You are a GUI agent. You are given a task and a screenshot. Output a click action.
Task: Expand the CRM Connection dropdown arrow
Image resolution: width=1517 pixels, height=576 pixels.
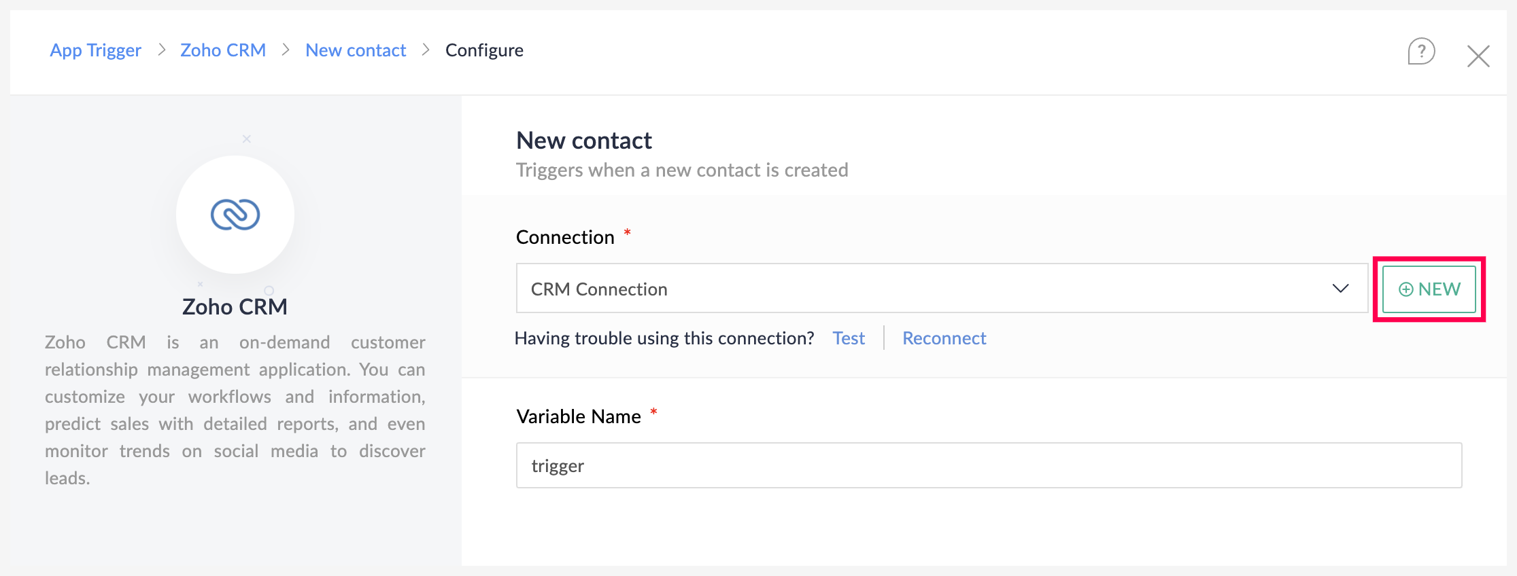pyautogui.click(x=1340, y=289)
